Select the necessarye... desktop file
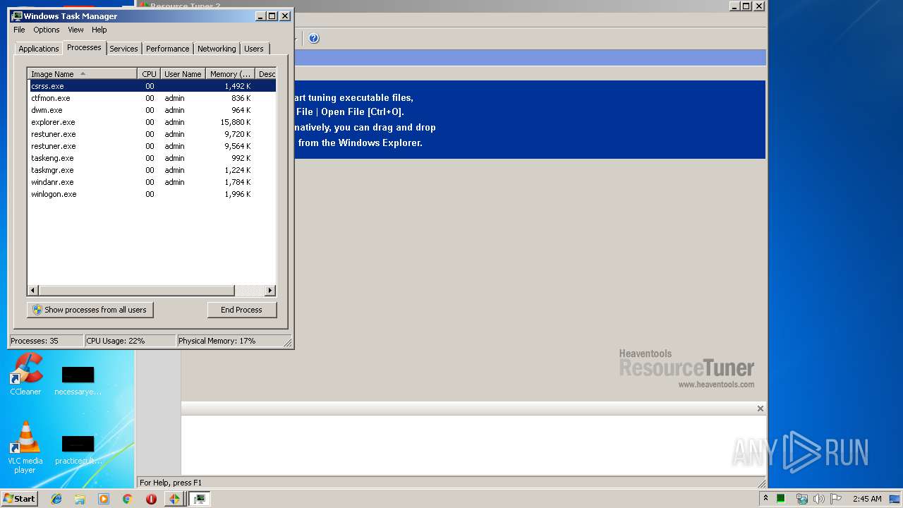Image resolution: width=903 pixels, height=508 pixels. click(x=78, y=380)
